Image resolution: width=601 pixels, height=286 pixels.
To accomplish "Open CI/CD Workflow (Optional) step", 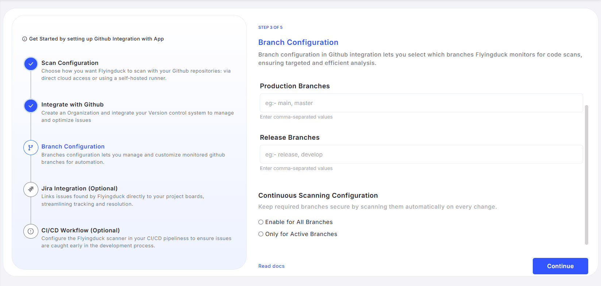I will click(80, 231).
